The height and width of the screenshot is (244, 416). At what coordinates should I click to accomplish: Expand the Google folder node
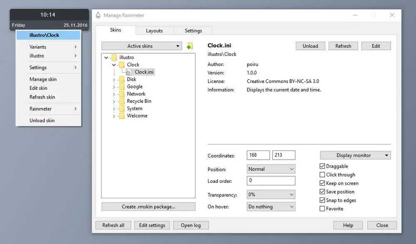pos(114,87)
